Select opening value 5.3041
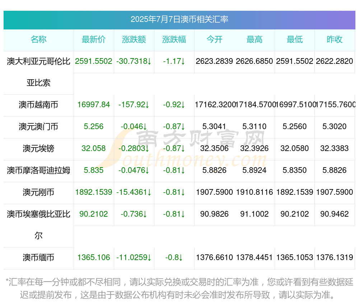359x306 pixels. point(214,126)
